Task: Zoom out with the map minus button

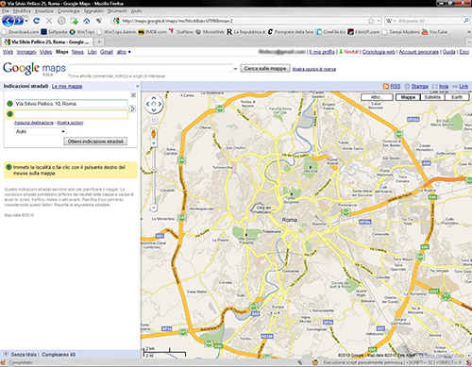Action: (x=154, y=208)
